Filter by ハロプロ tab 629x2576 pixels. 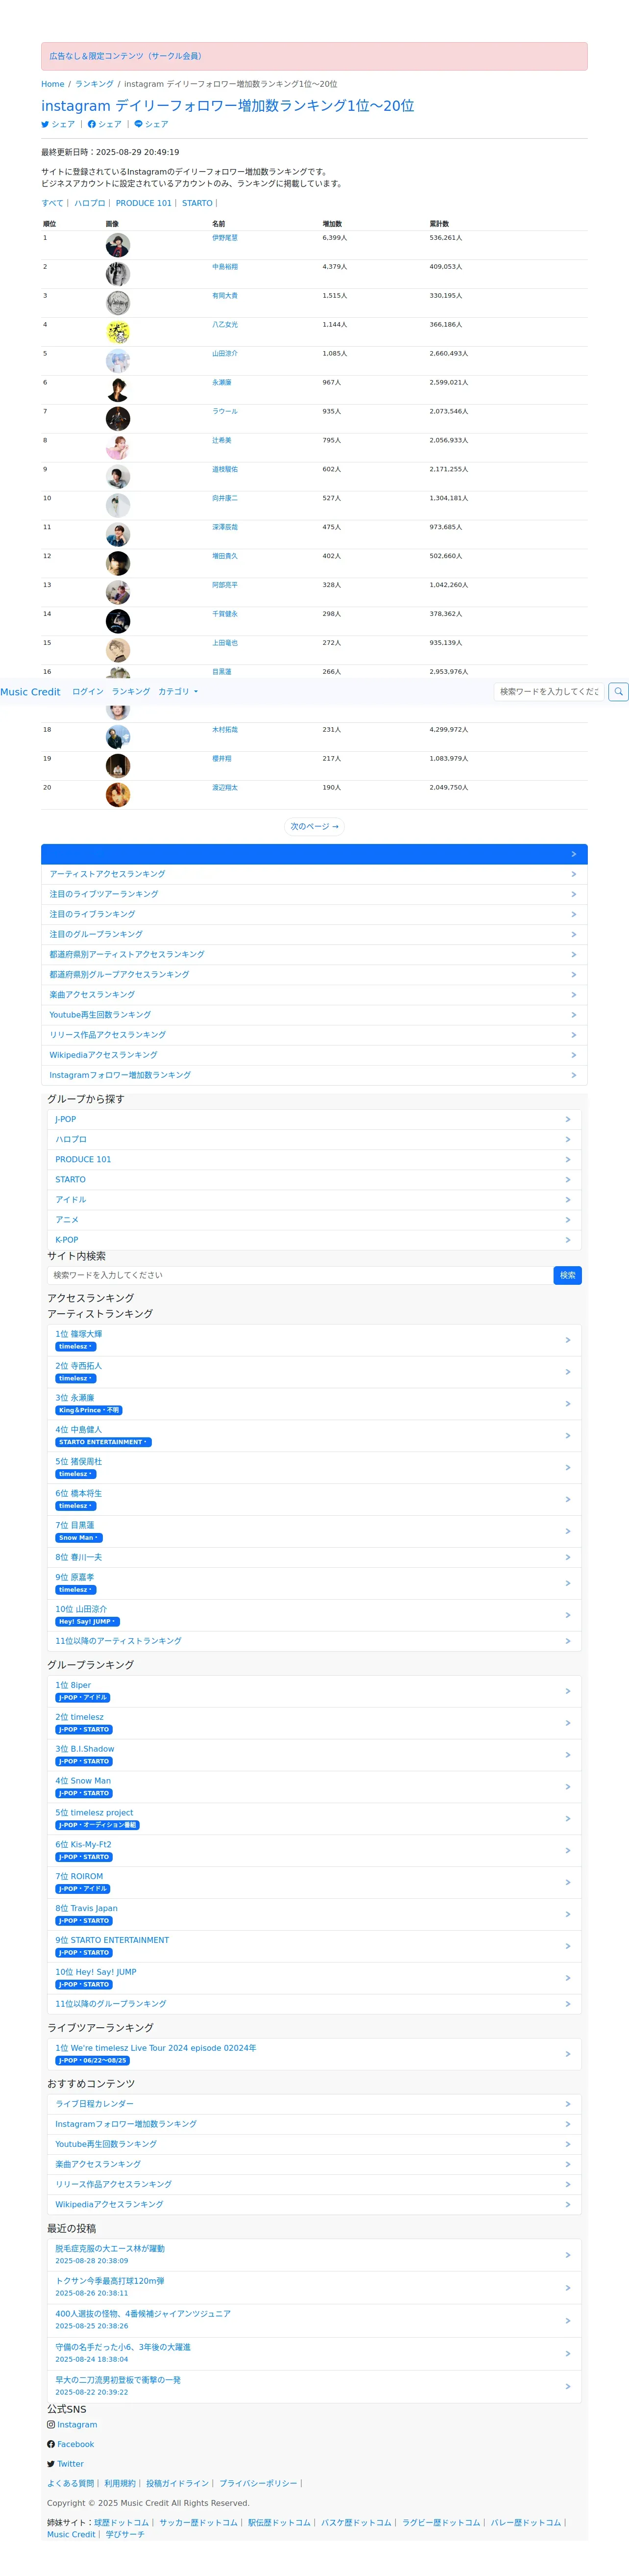tap(90, 203)
